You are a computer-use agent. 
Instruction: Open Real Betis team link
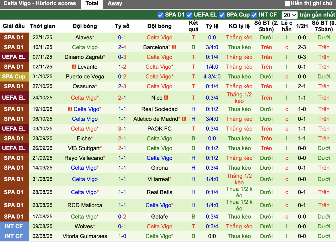pos(159,192)
